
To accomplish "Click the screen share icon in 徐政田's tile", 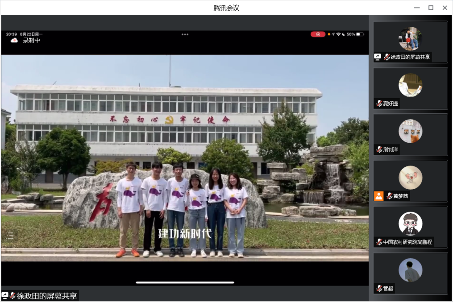I will click(x=378, y=57).
